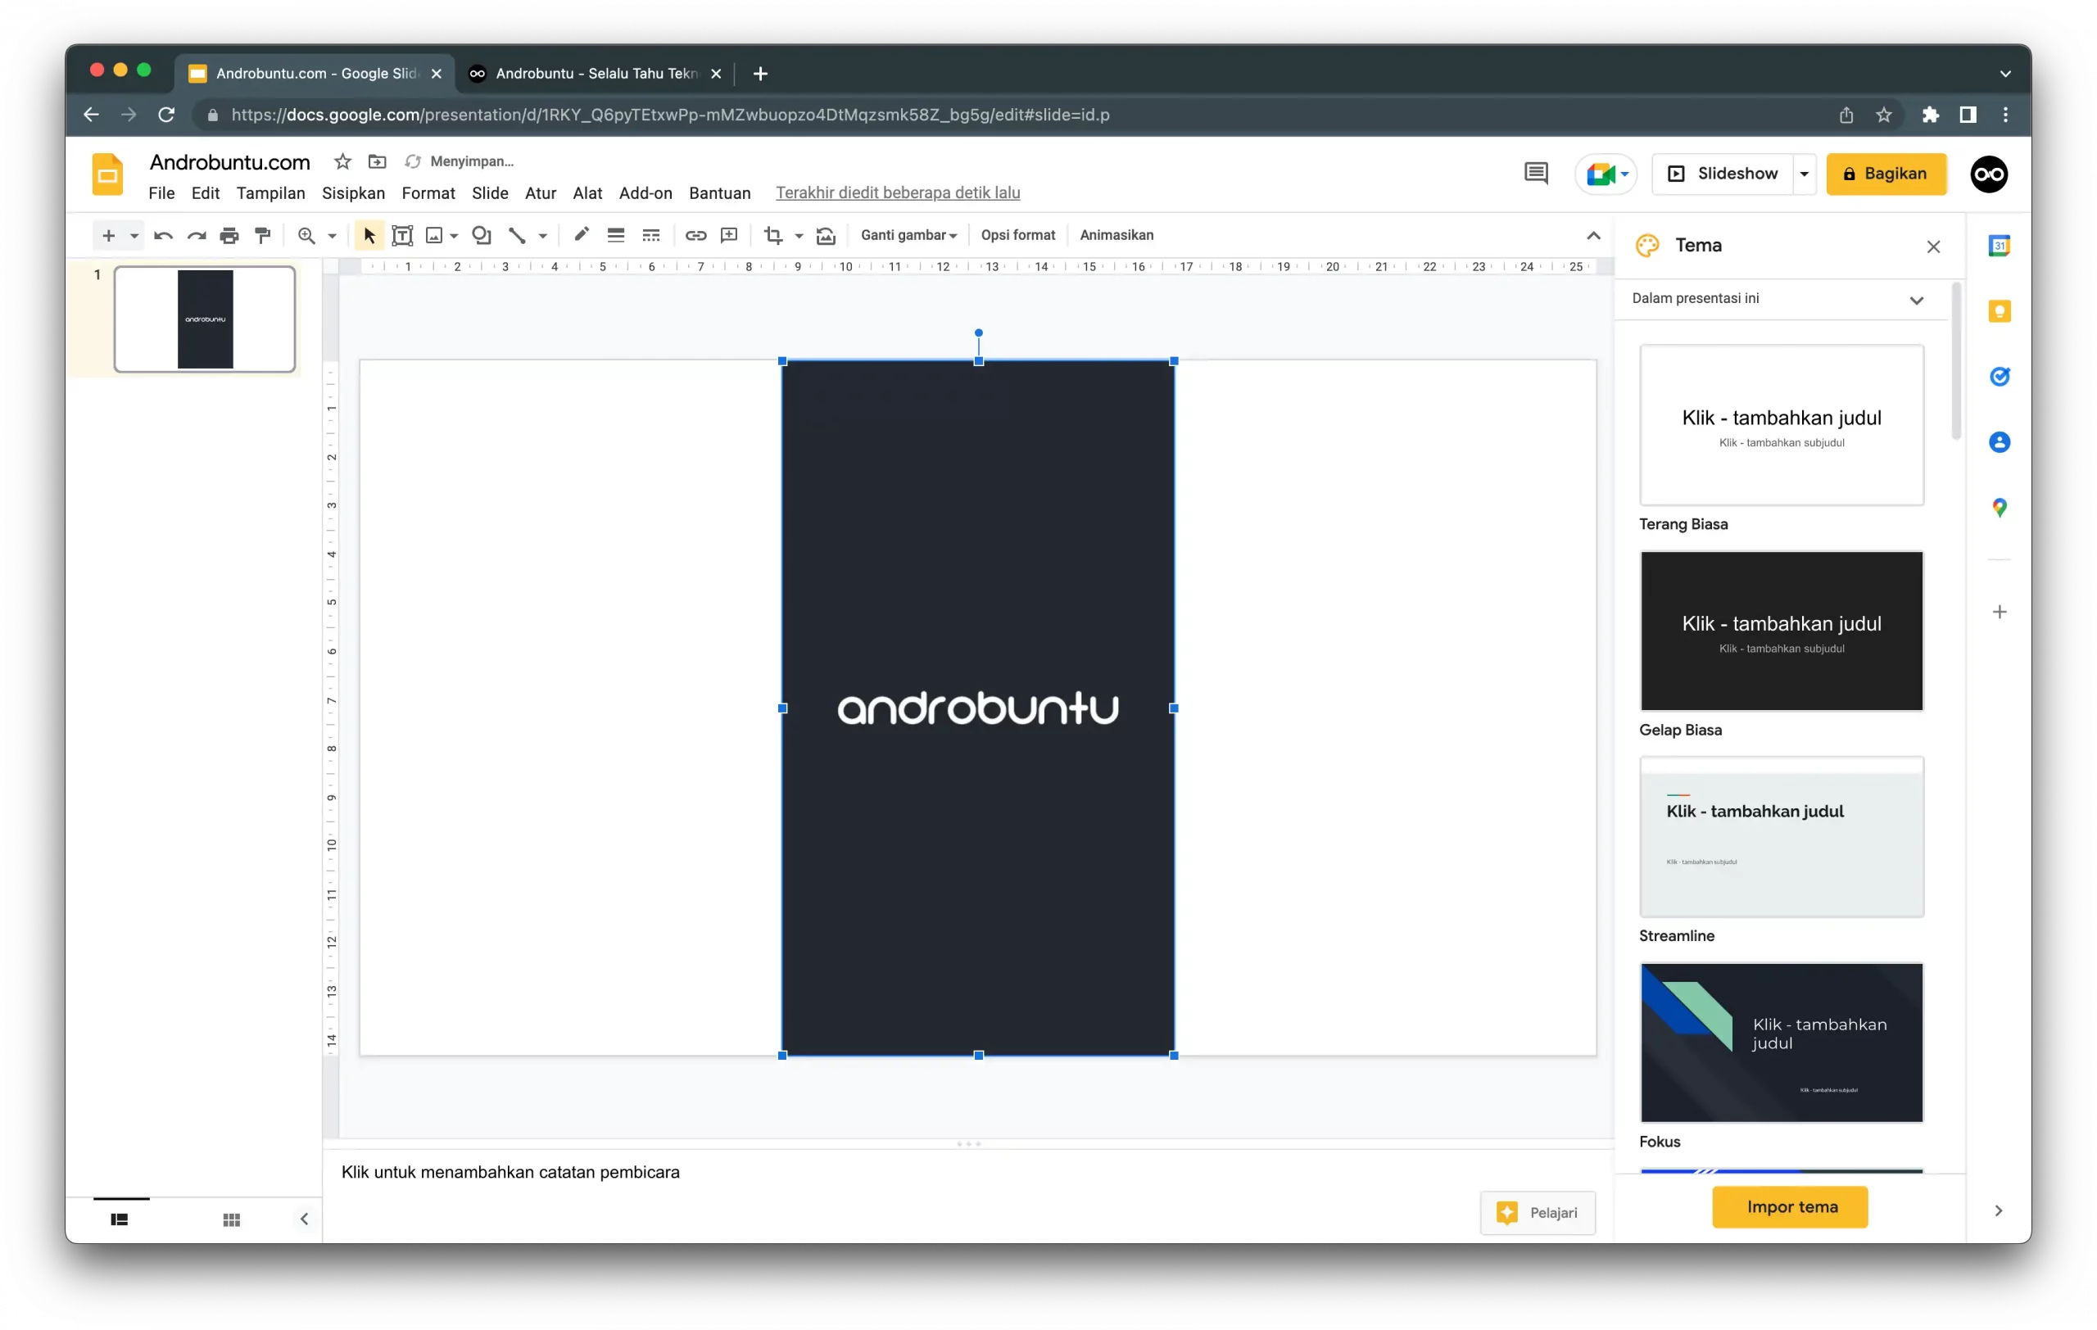The image size is (2097, 1330).
Task: Star the Androbuntu.com presentation
Action: 342,161
